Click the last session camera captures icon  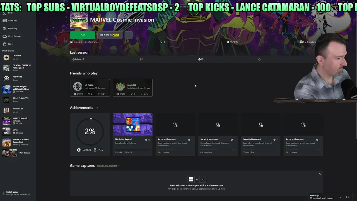click(x=259, y=59)
